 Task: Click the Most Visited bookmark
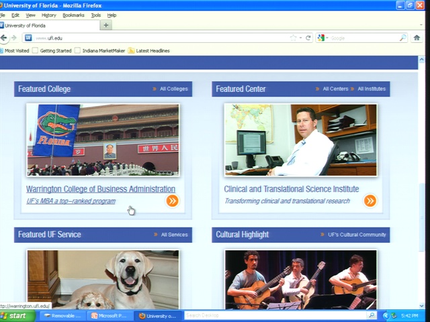pyautogui.click(x=14, y=51)
